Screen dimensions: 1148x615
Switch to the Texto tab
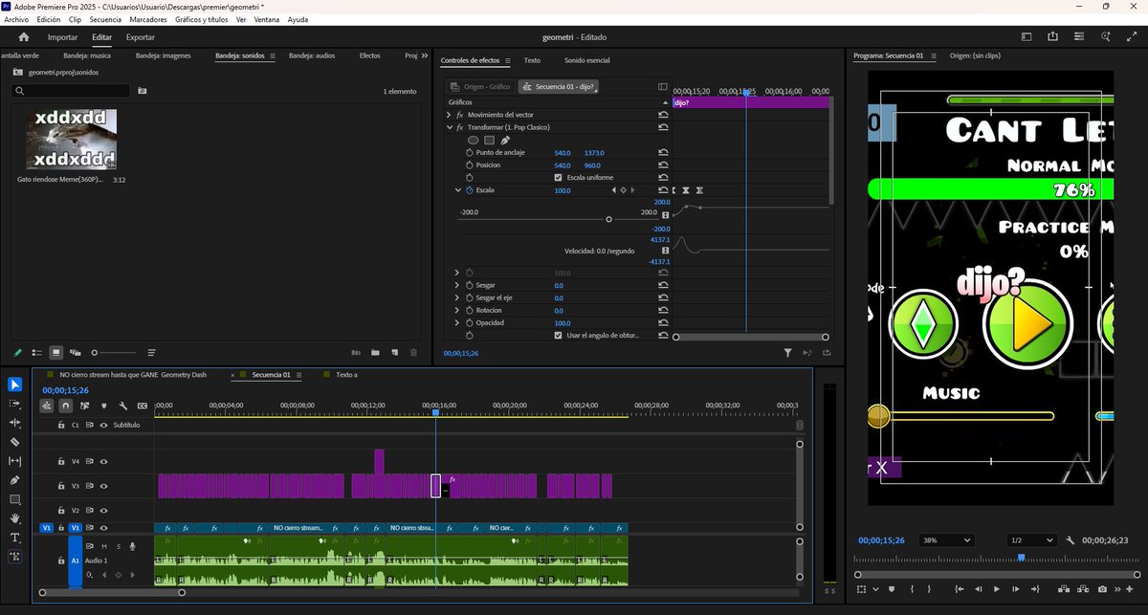coord(532,60)
